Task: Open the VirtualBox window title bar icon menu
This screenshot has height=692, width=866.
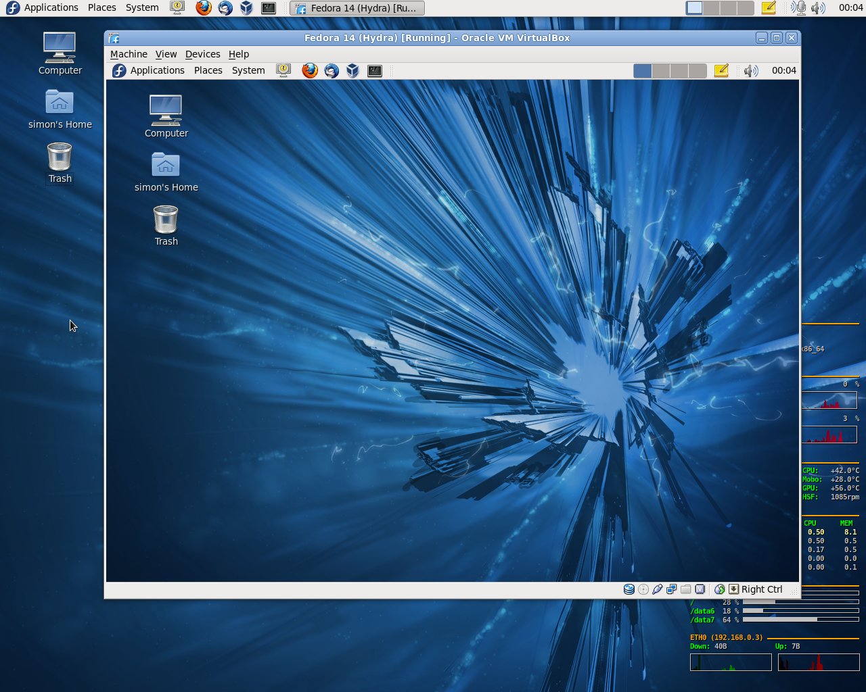Action: coord(114,38)
